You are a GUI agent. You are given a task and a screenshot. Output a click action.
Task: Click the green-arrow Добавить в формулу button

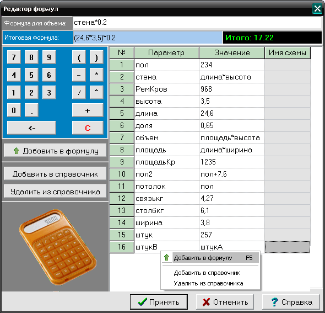click(55, 151)
